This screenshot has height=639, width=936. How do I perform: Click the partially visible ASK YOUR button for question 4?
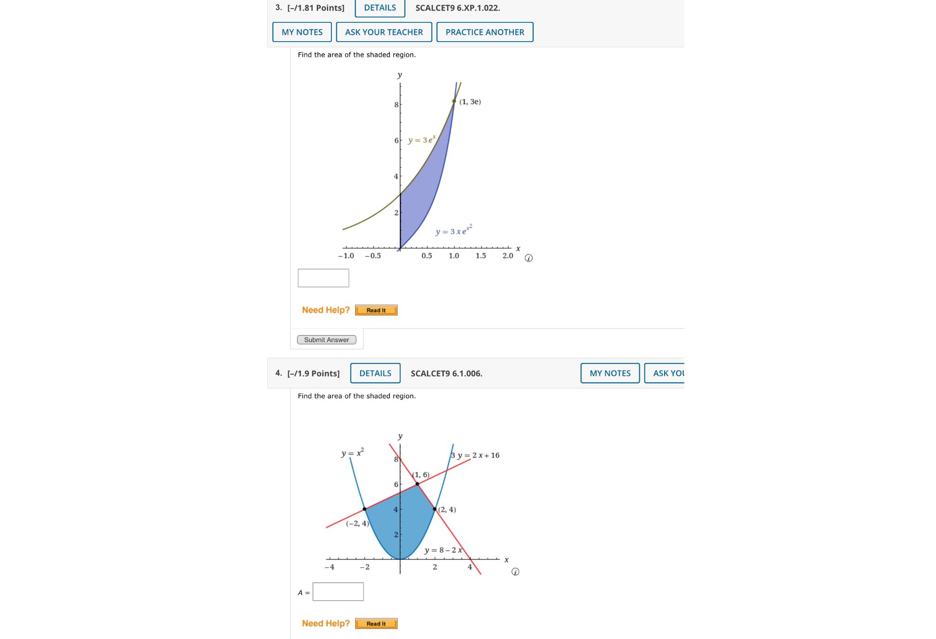pos(667,373)
